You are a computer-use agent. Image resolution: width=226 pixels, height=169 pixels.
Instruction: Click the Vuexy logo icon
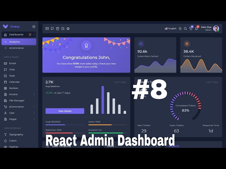point(6,26)
